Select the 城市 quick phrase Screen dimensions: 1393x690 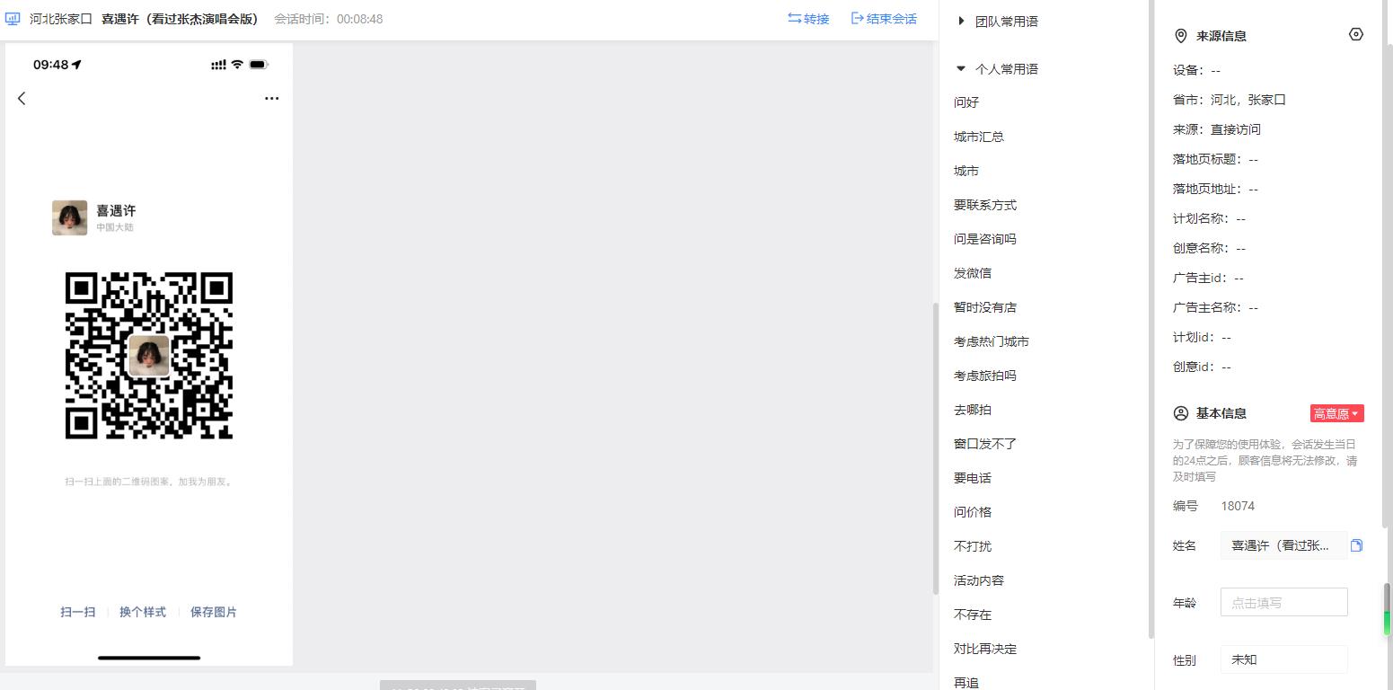tap(966, 171)
